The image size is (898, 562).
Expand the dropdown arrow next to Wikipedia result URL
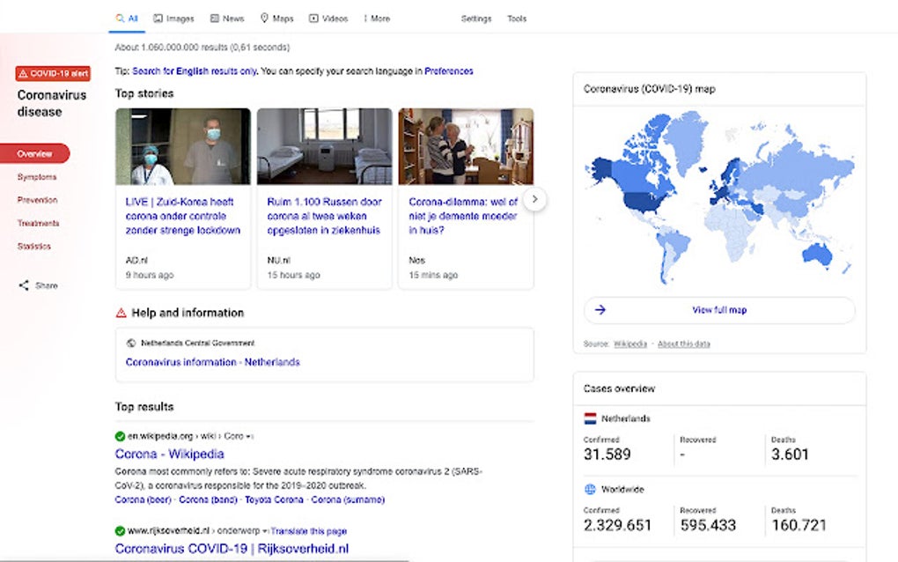click(x=250, y=437)
